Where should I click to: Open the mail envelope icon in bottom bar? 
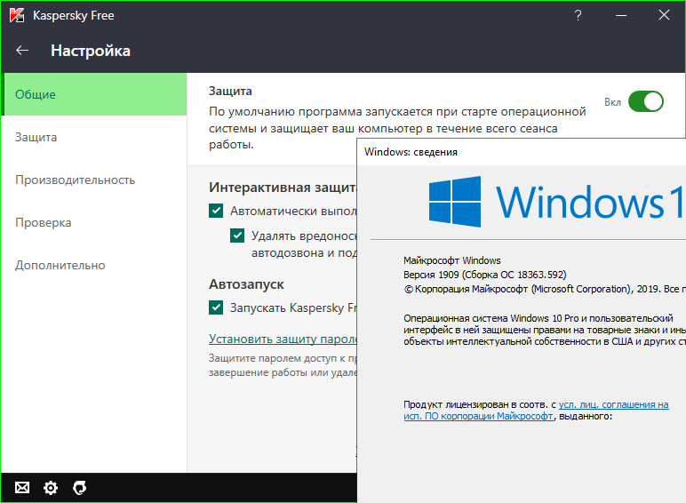[22, 487]
